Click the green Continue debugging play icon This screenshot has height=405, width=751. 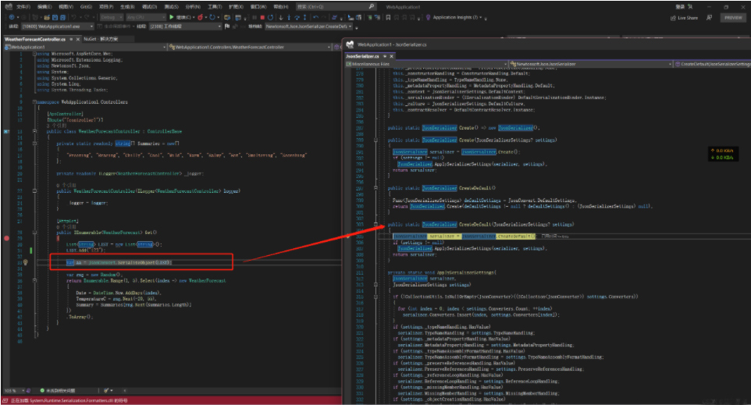click(x=173, y=16)
